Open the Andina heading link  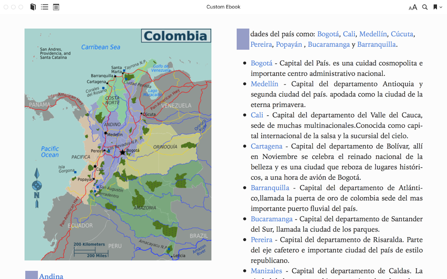point(51,276)
